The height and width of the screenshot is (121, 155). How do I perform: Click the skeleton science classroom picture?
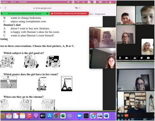[31, 62]
